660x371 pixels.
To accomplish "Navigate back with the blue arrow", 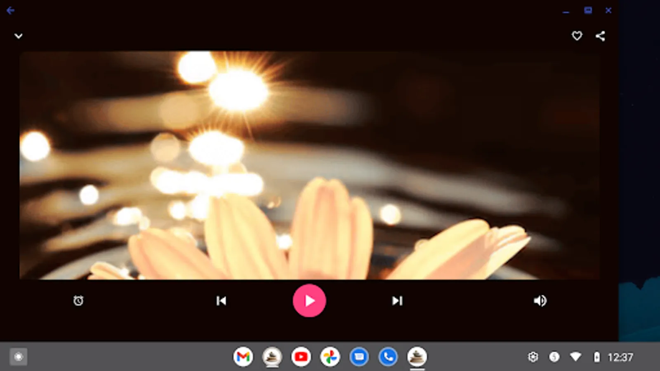I will [10, 10].
